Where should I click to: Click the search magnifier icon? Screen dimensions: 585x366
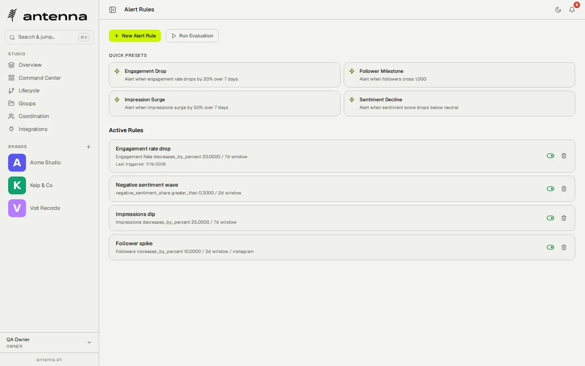tap(12, 37)
